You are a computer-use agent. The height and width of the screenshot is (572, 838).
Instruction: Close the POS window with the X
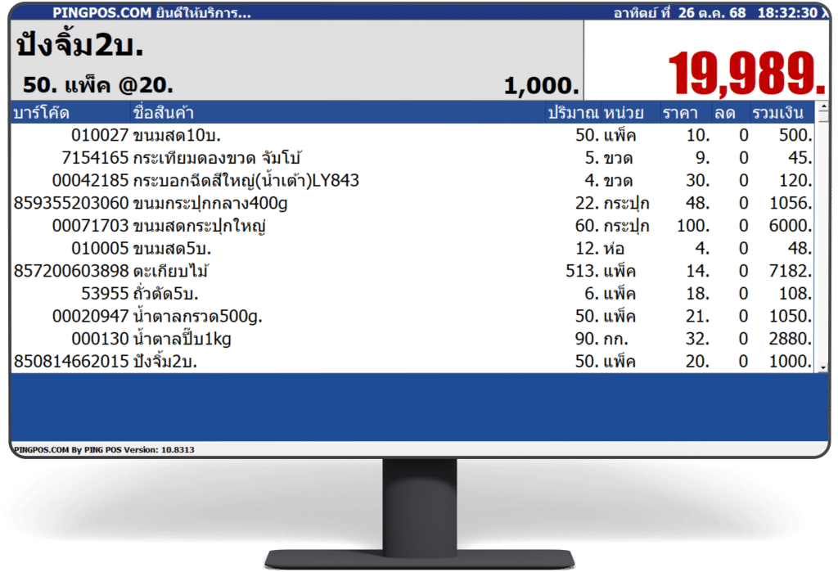coord(824,13)
